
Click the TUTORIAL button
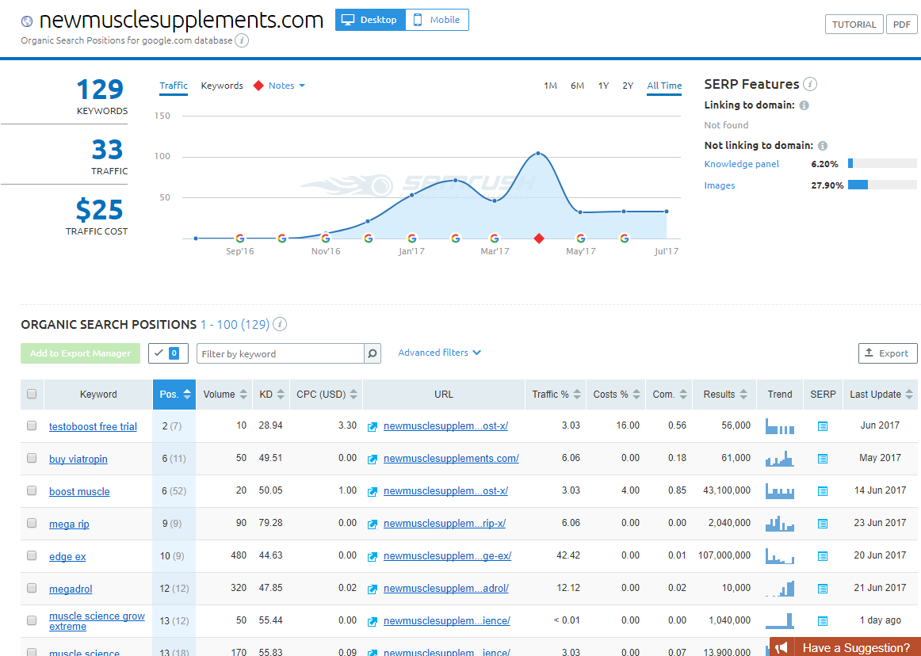click(x=854, y=24)
